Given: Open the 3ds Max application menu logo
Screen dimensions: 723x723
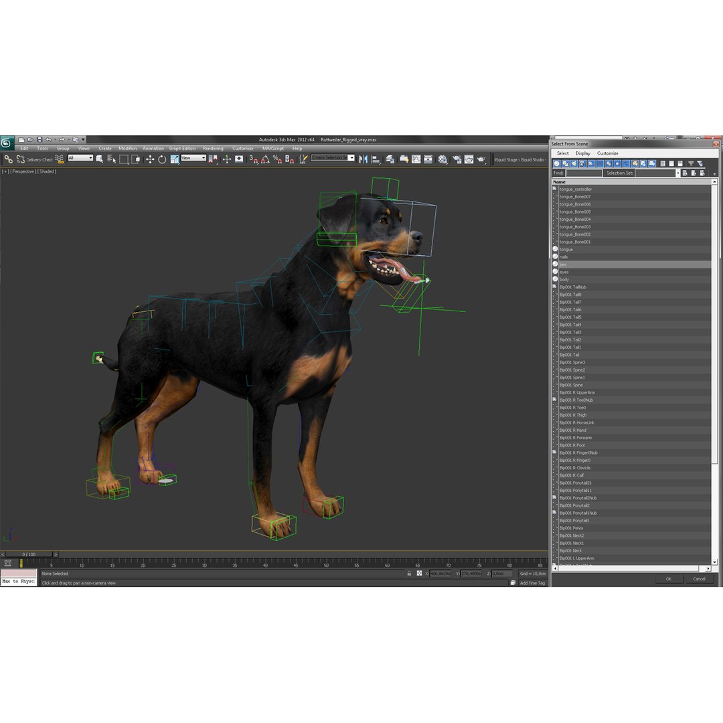Looking at the screenshot, I should [x=7, y=143].
